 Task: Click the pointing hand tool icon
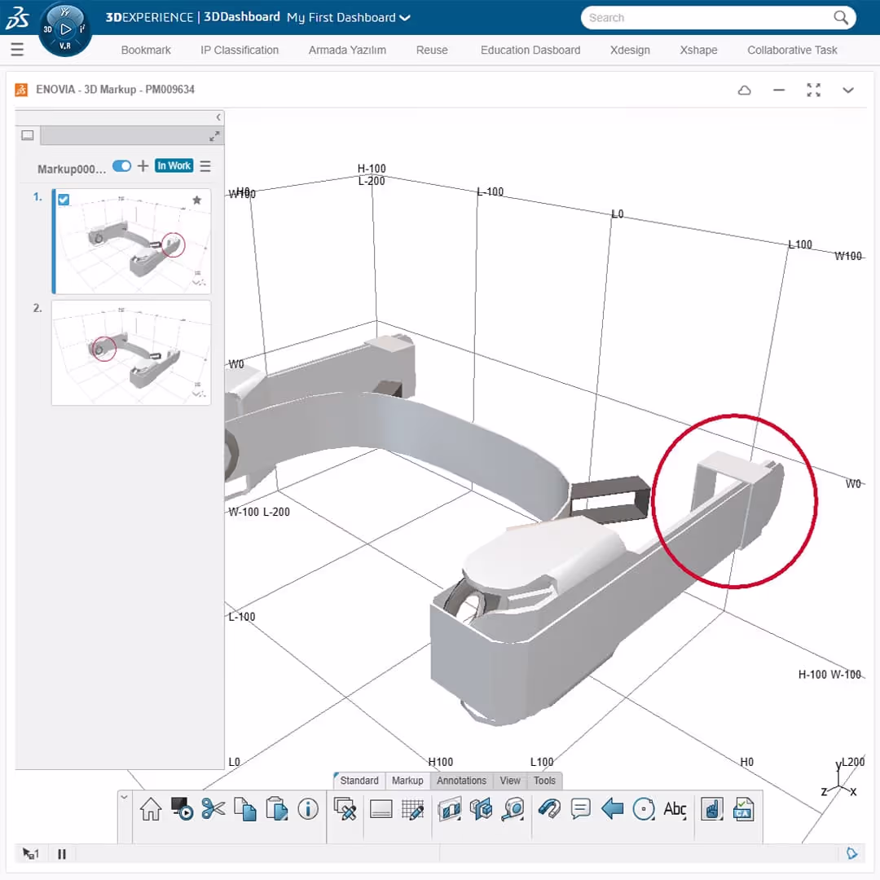point(711,809)
